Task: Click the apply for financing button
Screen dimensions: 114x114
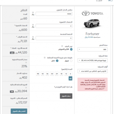Action: tap(19, 111)
